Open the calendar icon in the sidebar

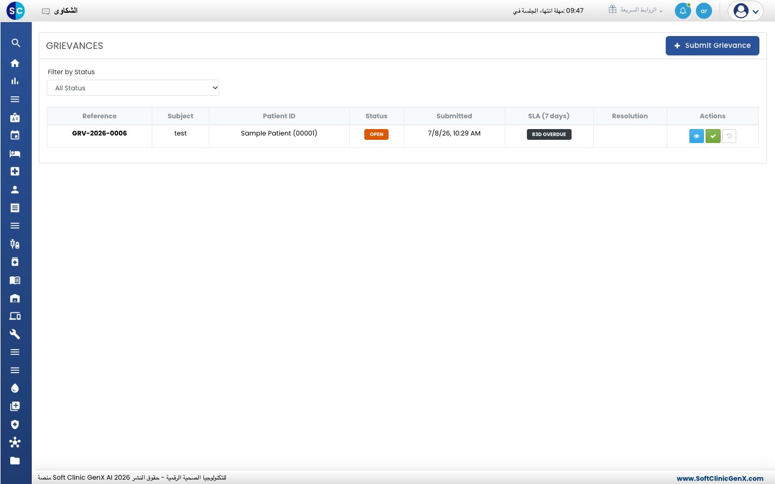[15, 136]
